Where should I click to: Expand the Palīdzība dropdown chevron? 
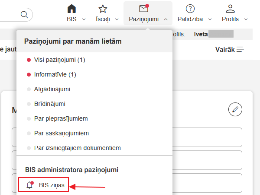(210, 19)
